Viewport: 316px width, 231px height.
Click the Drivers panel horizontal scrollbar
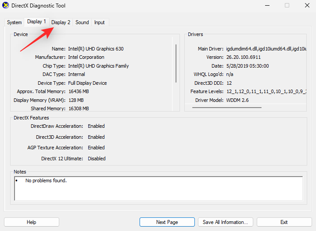pyautogui.click(x=227, y=108)
